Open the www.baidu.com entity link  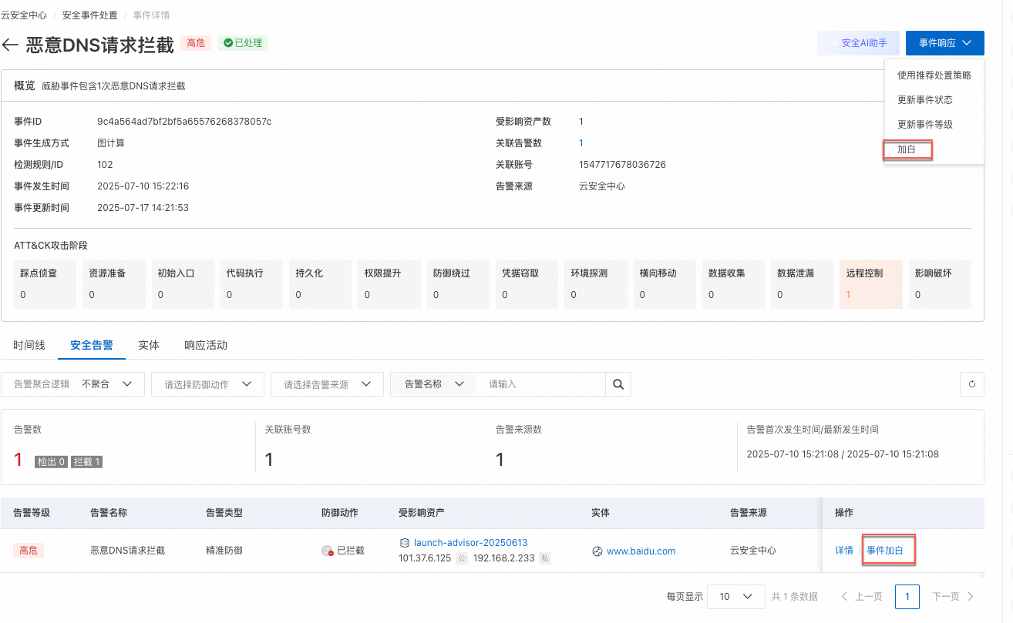[x=641, y=551]
